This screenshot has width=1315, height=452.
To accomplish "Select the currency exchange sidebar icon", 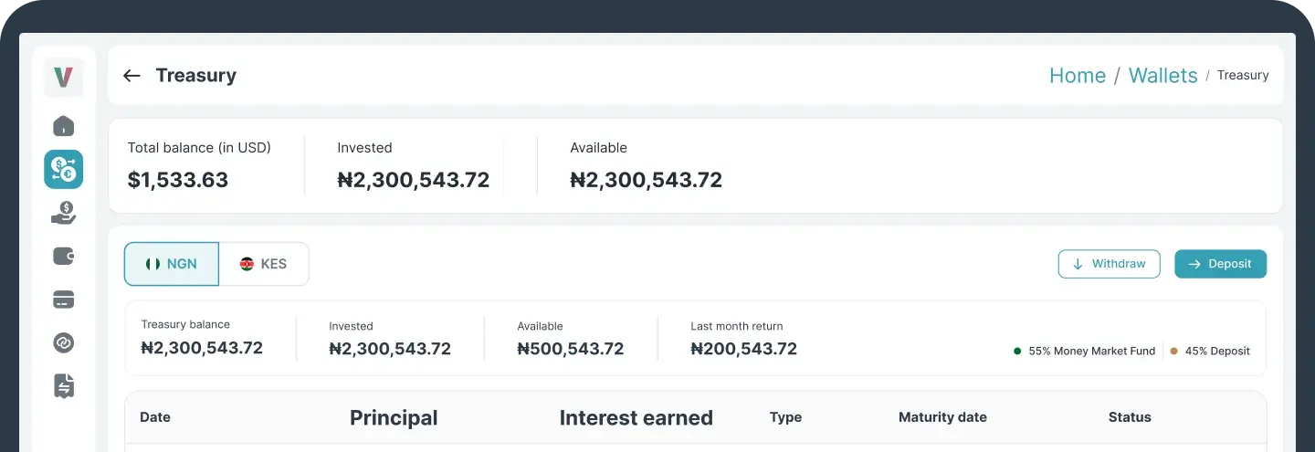I will pos(63,169).
